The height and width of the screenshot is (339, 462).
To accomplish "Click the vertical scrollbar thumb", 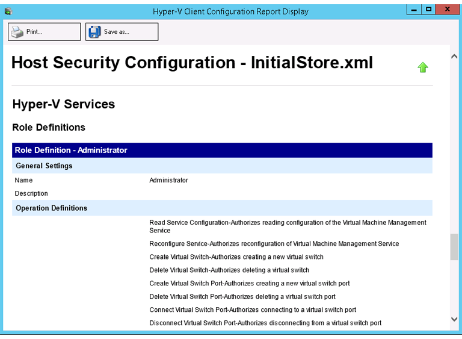I will coord(454,247).
